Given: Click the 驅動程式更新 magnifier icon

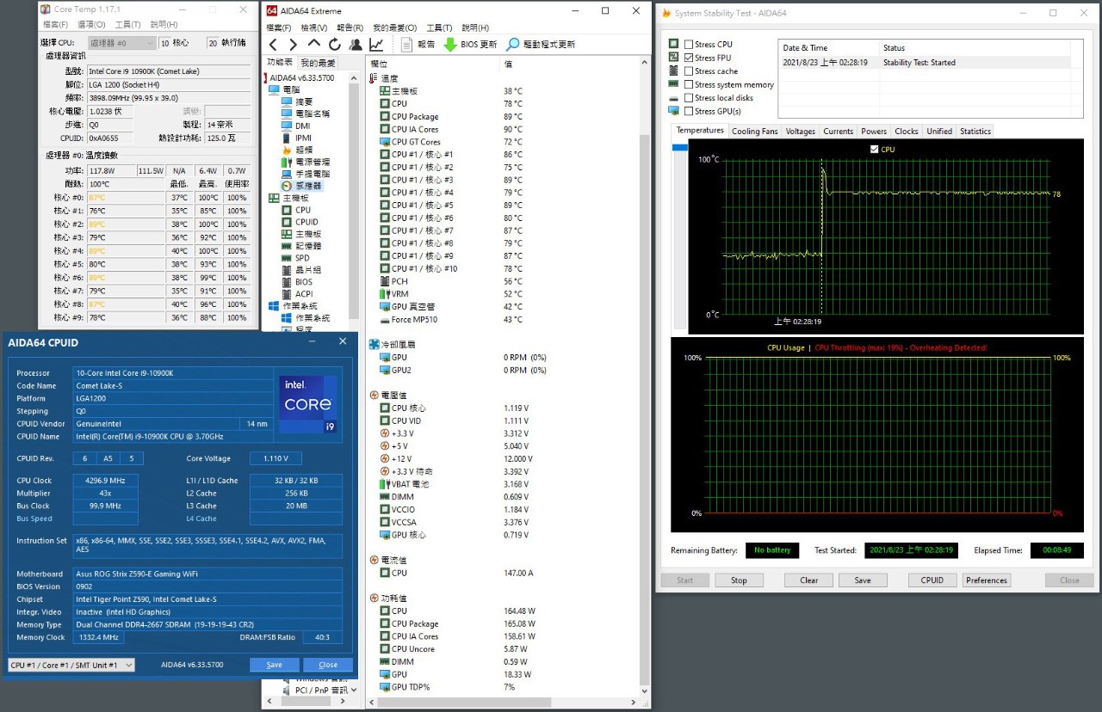Looking at the screenshot, I should (513, 44).
